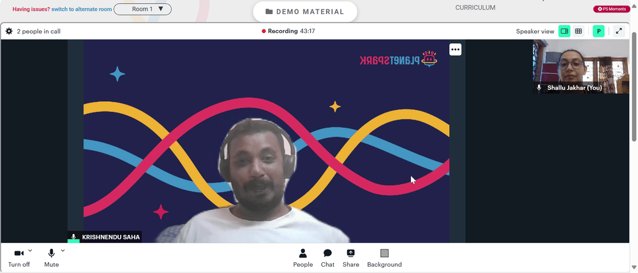
Task: Open the CURRICULUM tab
Action: (475, 8)
